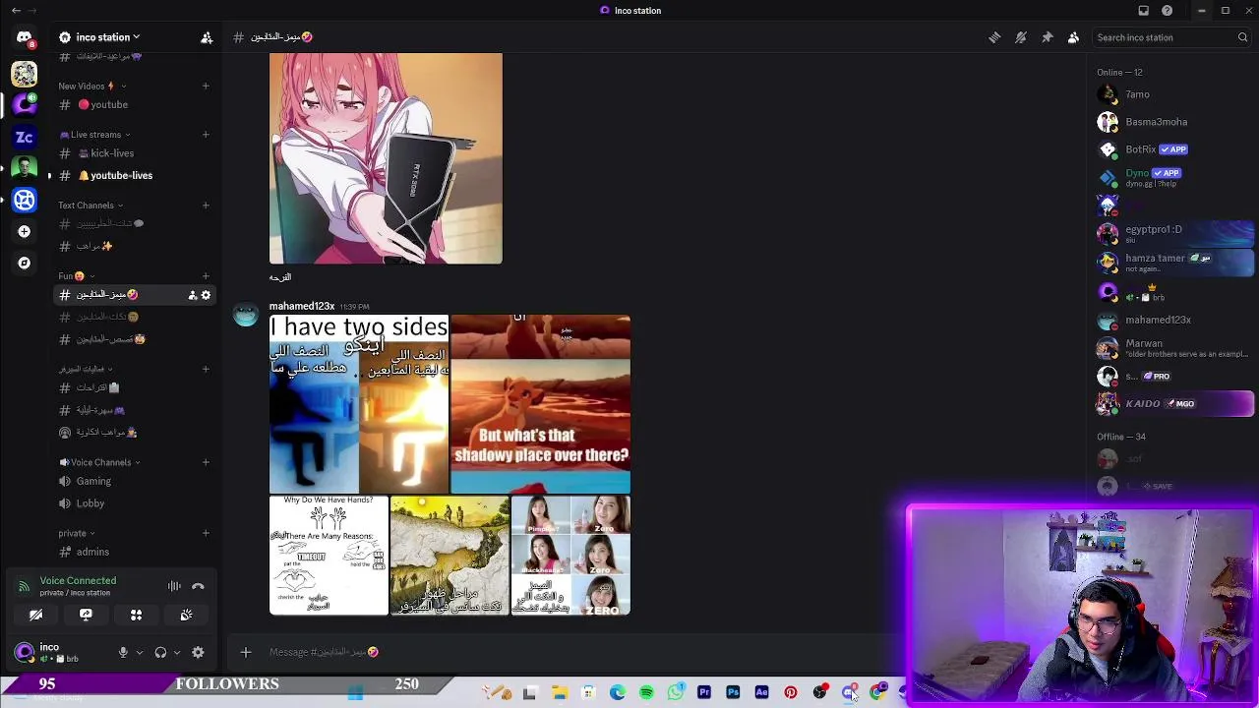This screenshot has width=1259, height=708.
Task: Open Discord direct messages home
Action: click(25, 37)
